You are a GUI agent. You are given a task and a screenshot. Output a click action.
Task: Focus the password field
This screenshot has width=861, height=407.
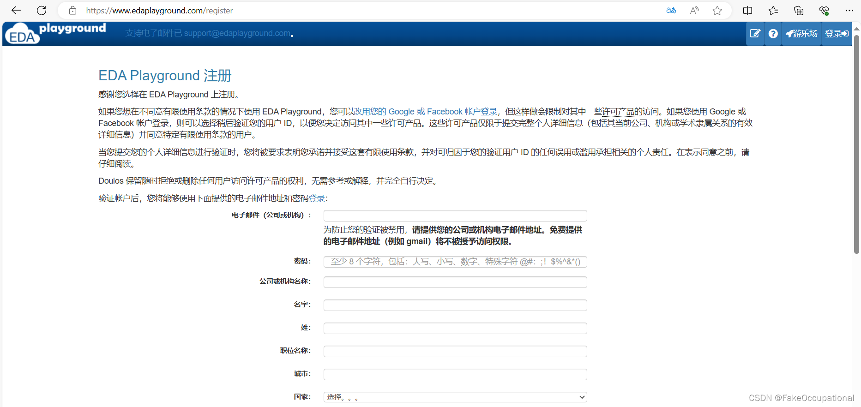click(x=455, y=262)
